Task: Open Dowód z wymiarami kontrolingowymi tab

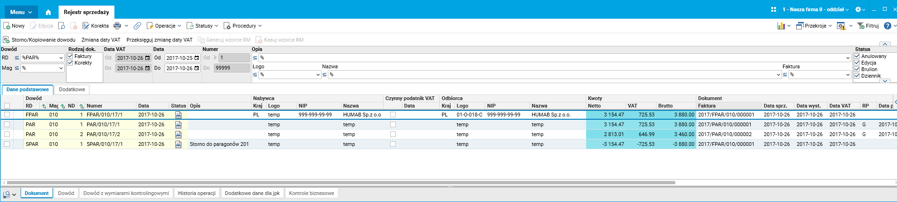Action: (x=126, y=193)
